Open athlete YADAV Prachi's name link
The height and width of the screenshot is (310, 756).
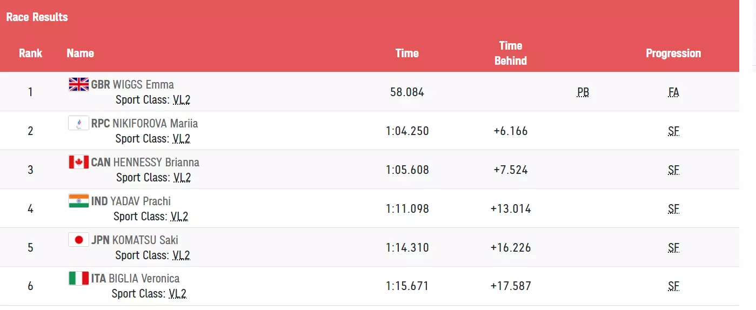click(x=141, y=201)
